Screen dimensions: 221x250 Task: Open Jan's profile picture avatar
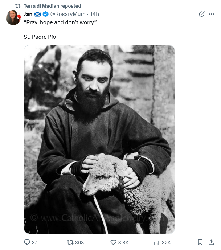[x=13, y=17]
